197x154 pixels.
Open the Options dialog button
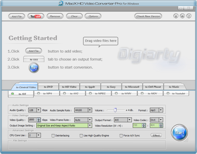coord(93,16)
